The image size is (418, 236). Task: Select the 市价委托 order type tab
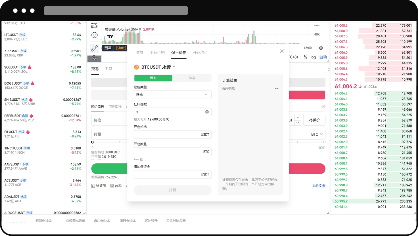115,106
